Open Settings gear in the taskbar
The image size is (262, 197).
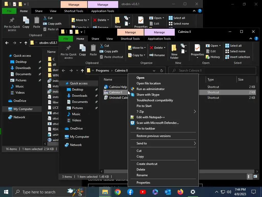[193, 192]
